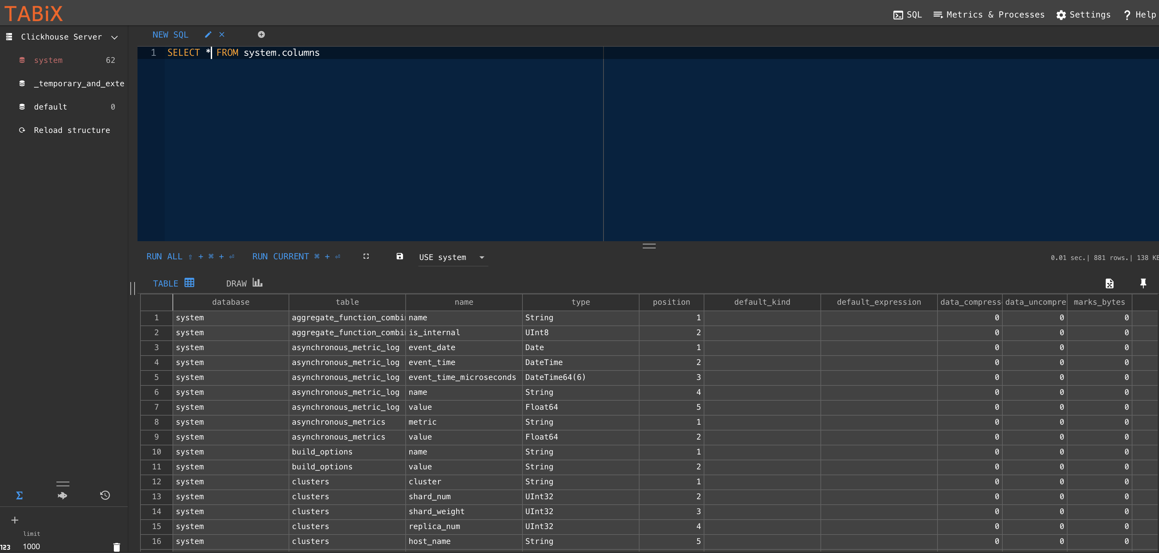Expand the system database tree
1159x553 pixels.
coord(48,60)
